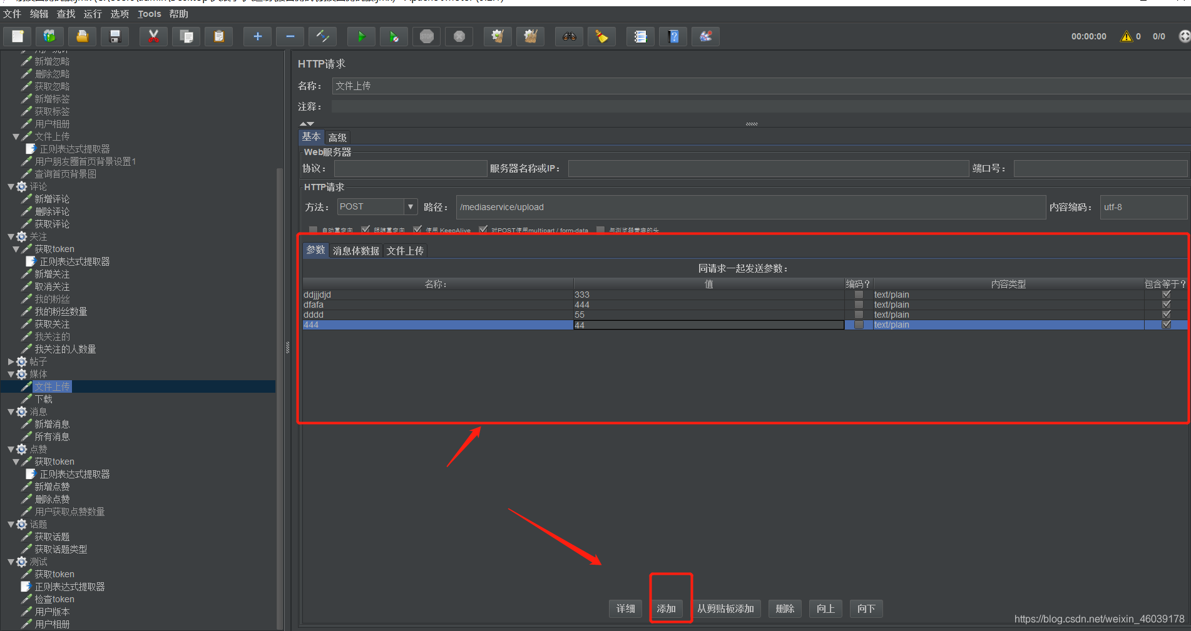Viewport: 1191px width, 631px height.
Task: Collapse the 消息 tree node
Action: 11,411
